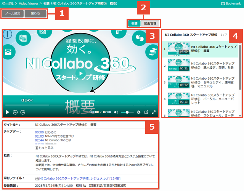Click the メール通知 button
The height and width of the screenshot is (191, 244).
(x=13, y=14)
